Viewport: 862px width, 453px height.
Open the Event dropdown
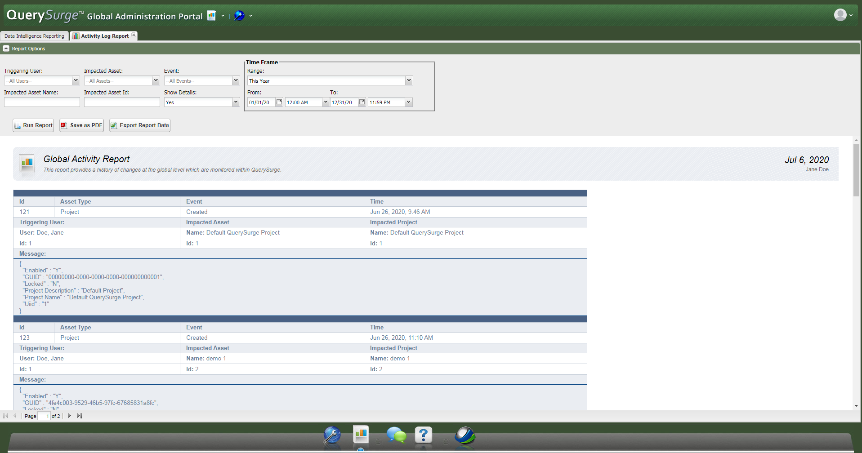click(236, 80)
